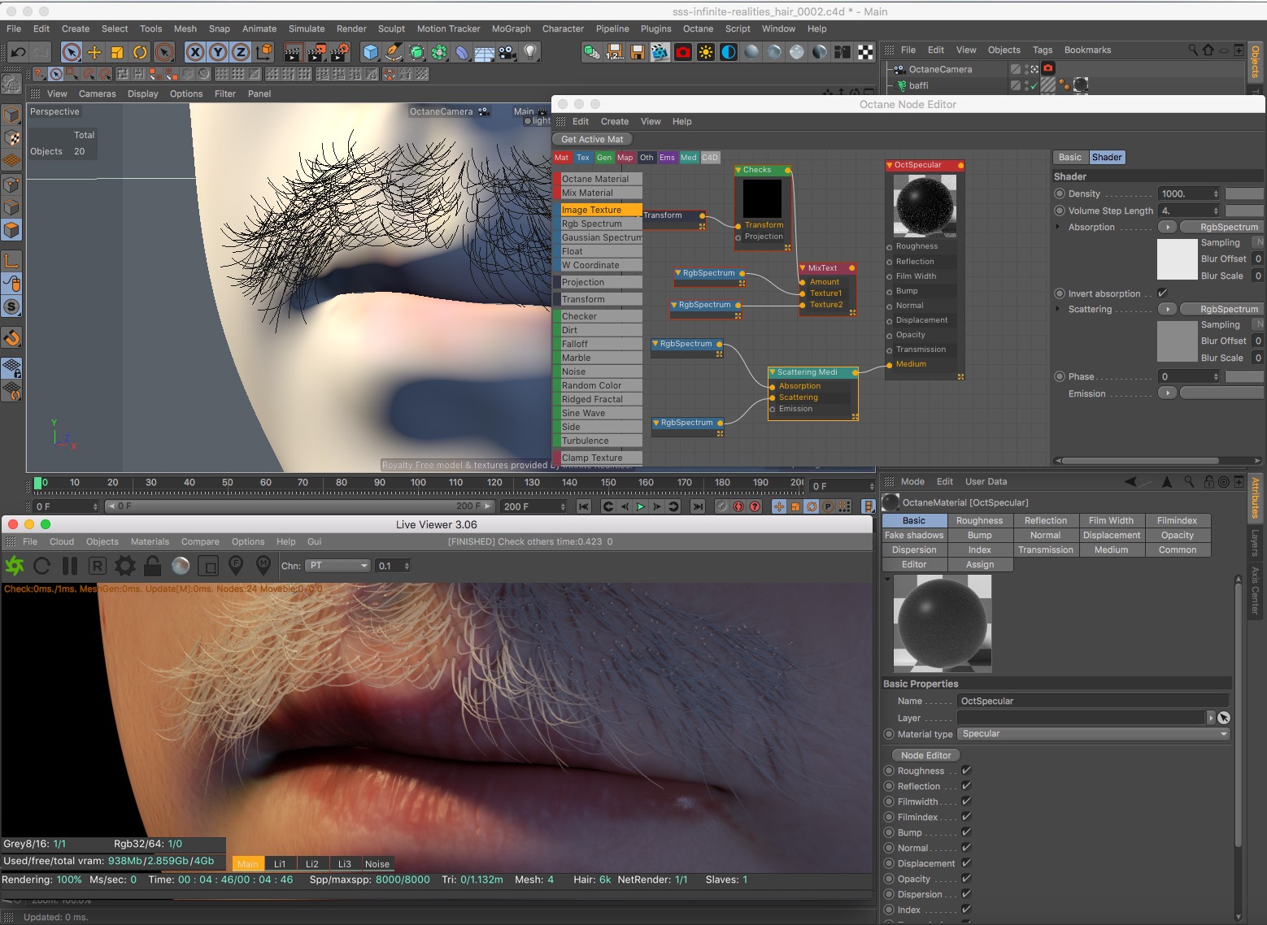Click the Get Active Mat button

592,139
